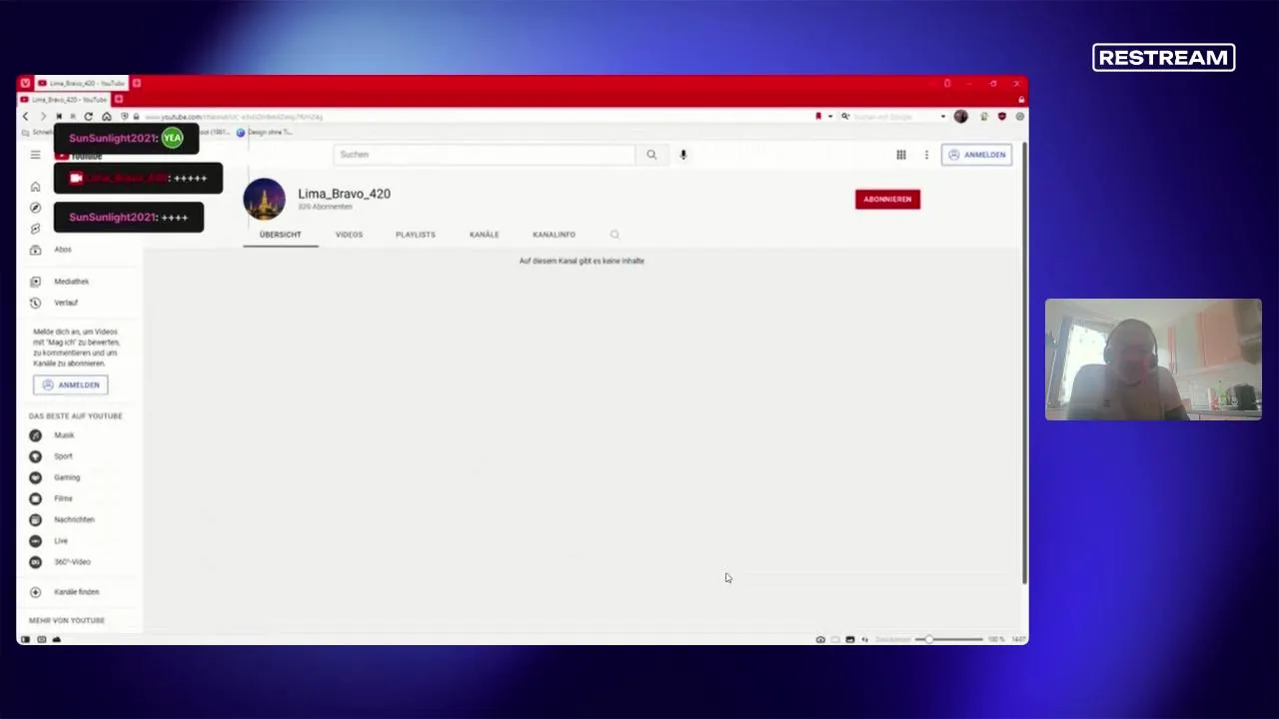This screenshot has width=1279, height=719.
Task: Click the vertical page scrollbar
Action: click(1024, 363)
